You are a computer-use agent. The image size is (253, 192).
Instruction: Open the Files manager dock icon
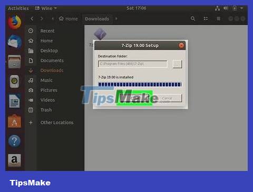[x=14, y=62]
